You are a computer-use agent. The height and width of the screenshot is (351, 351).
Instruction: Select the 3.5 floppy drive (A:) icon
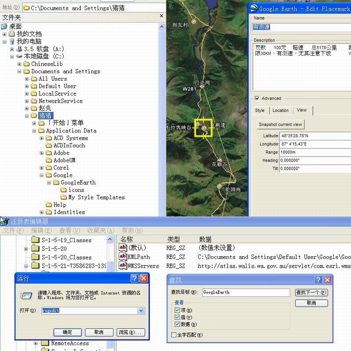point(19,49)
